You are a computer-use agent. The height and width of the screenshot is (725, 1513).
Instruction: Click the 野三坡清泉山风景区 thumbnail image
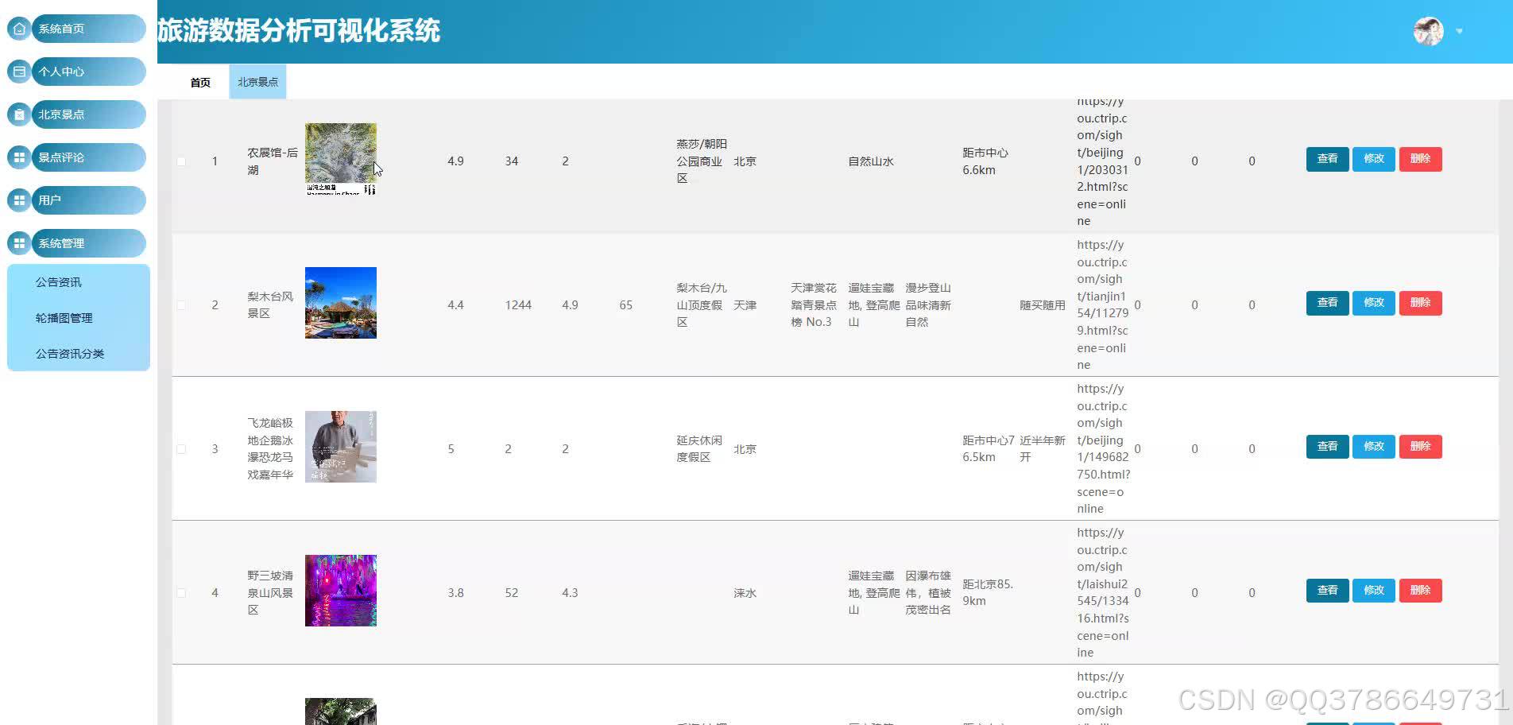pos(340,591)
